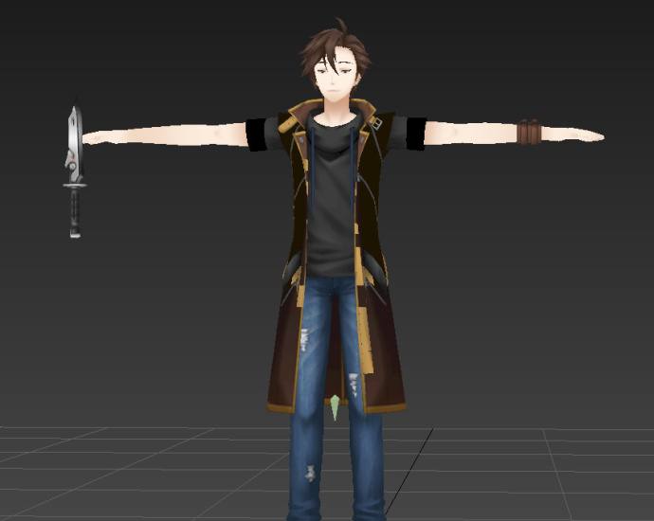
Task: Click the buckle strap on the coat shoulder
Action: click(374, 122)
